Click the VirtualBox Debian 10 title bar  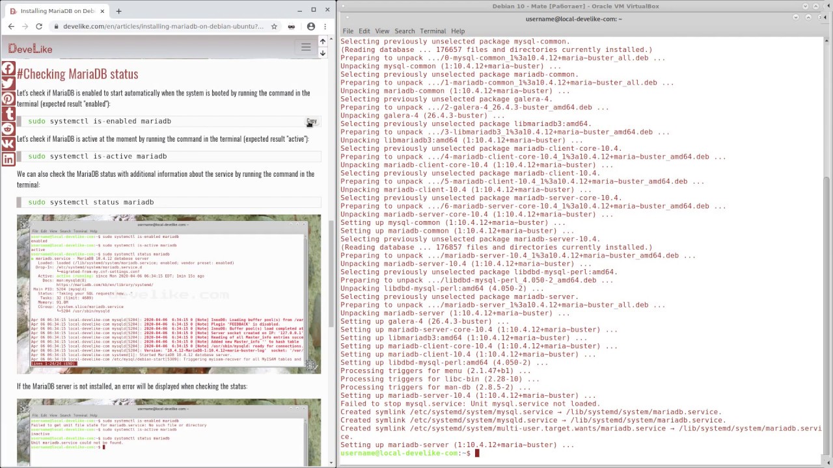click(575, 6)
